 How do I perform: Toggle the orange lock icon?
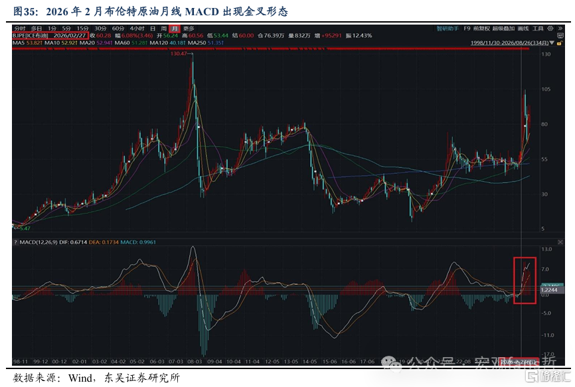pos(560,43)
